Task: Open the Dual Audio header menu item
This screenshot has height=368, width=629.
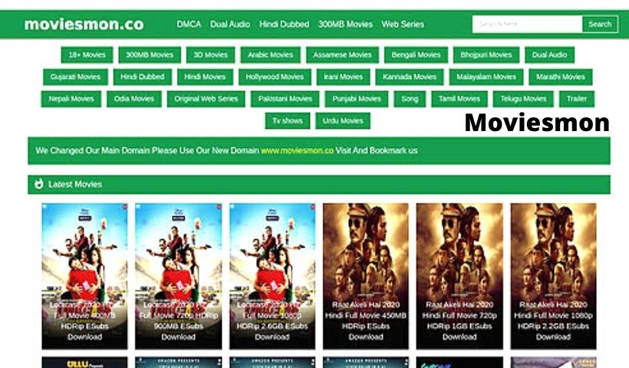Action: tap(230, 24)
